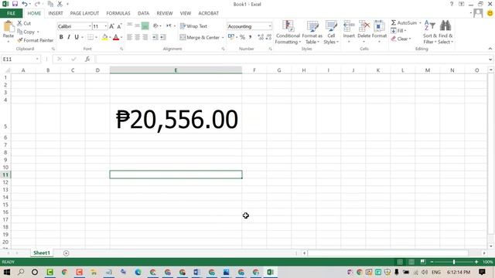The height and width of the screenshot is (278, 495).
Task: Switch to the DATA tab
Action: tap(143, 13)
